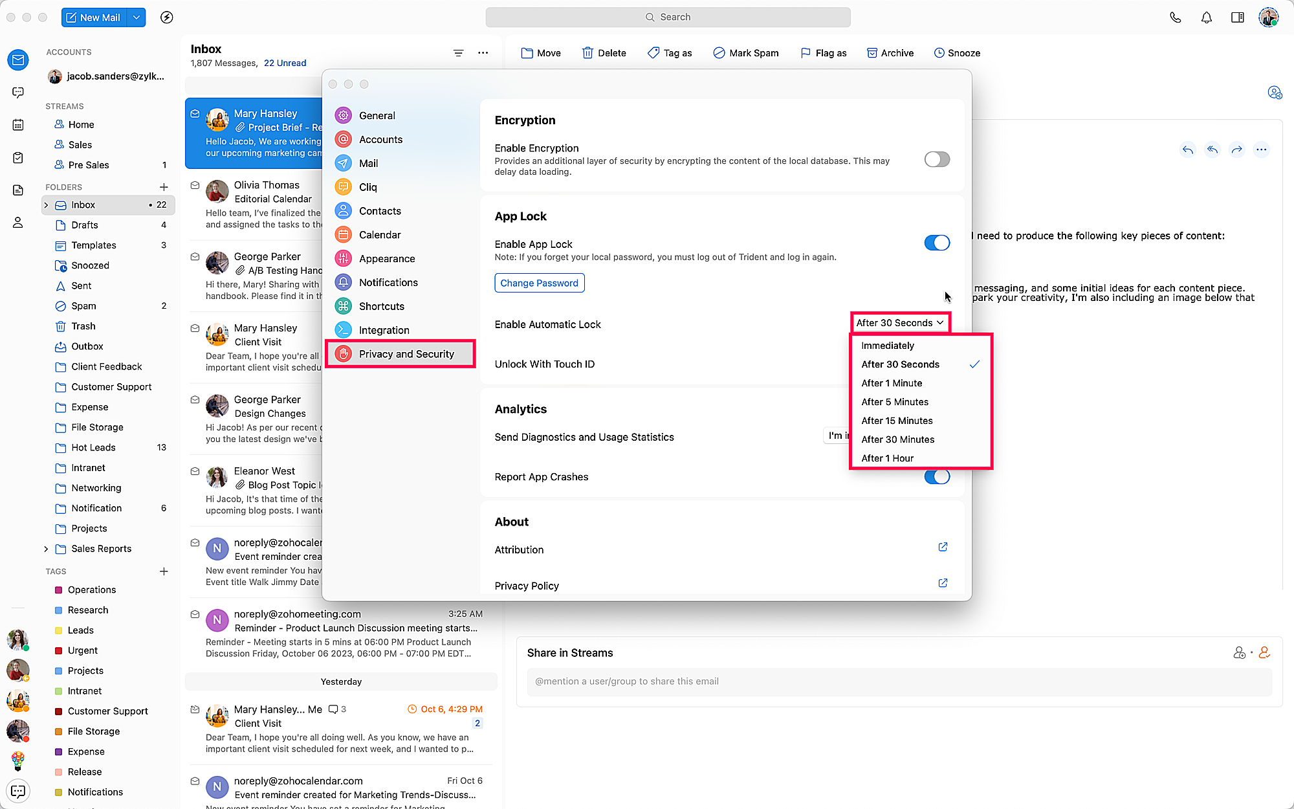Viewport: 1294px width, 809px height.
Task: Expand the Sales Reports folder
Action: point(46,549)
